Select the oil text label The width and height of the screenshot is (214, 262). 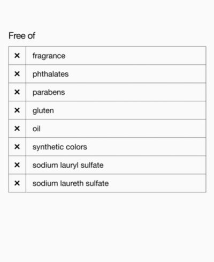(36, 129)
